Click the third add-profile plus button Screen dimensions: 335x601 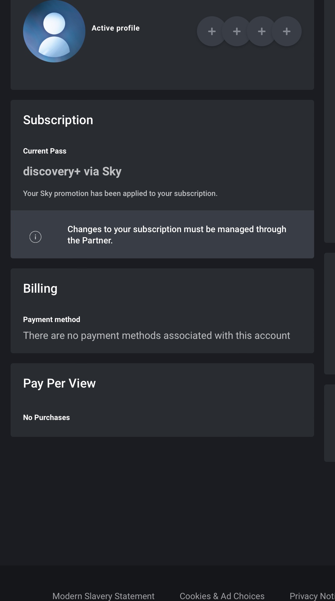click(x=262, y=31)
